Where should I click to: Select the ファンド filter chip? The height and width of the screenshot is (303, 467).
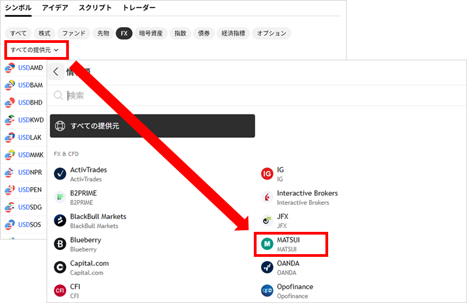74,33
